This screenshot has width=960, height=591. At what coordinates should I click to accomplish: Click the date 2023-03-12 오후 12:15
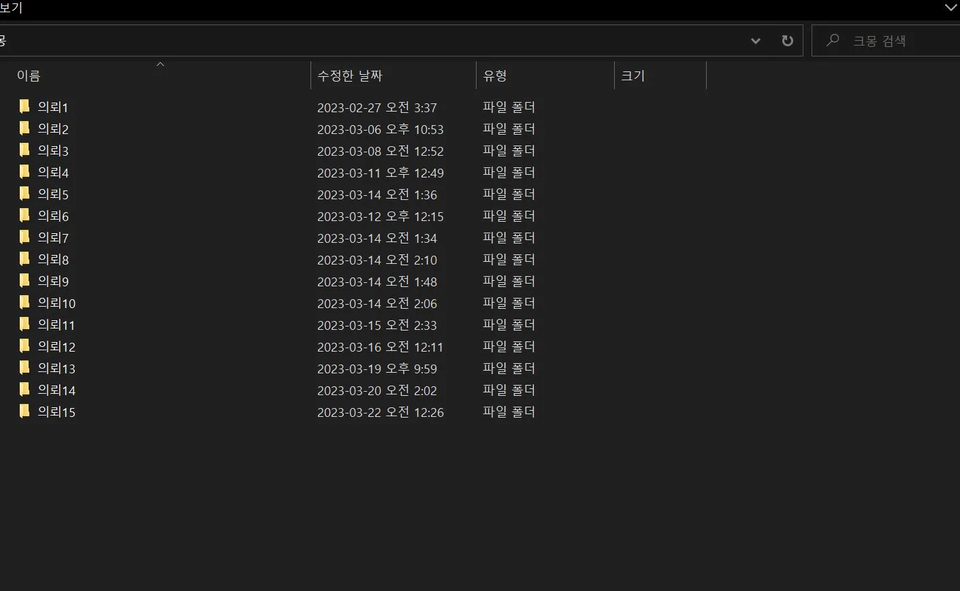381,216
